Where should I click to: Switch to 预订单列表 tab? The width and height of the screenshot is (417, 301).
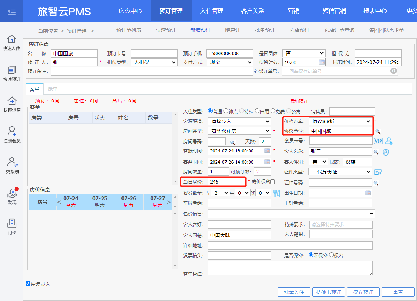(x=129, y=30)
